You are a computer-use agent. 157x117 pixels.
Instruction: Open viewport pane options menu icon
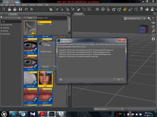pos(155,14)
